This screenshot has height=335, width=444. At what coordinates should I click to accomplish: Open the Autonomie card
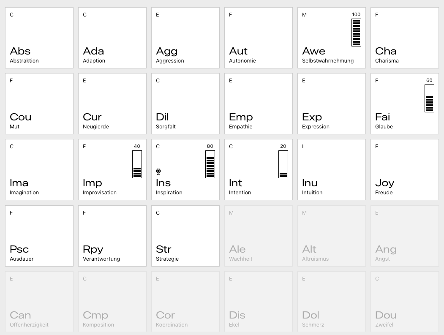(x=259, y=38)
